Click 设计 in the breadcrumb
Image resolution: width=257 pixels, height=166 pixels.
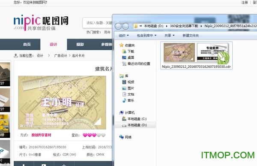point(40,56)
